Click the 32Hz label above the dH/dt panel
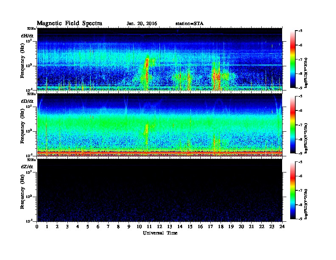The image size is (336, 260). [31, 28]
